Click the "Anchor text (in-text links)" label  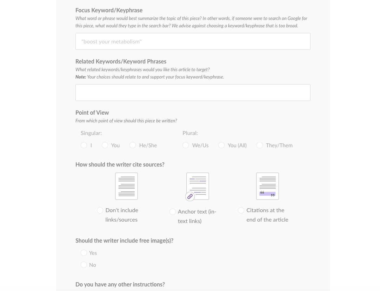pyautogui.click(x=197, y=216)
